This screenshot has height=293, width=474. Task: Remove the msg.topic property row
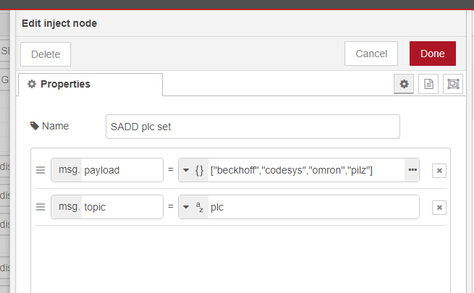tap(439, 208)
